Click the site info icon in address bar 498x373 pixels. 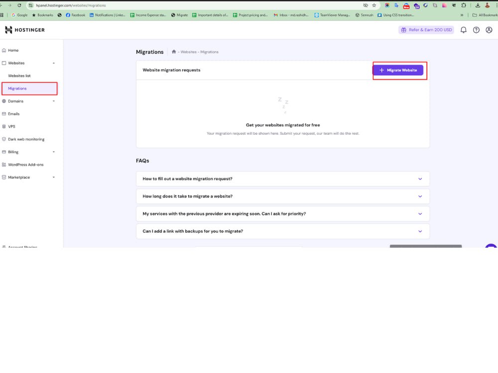(x=30, y=5)
